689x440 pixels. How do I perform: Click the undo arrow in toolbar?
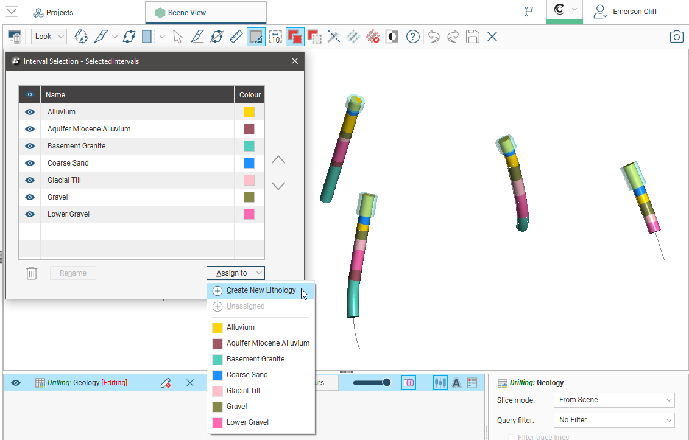[x=433, y=37]
